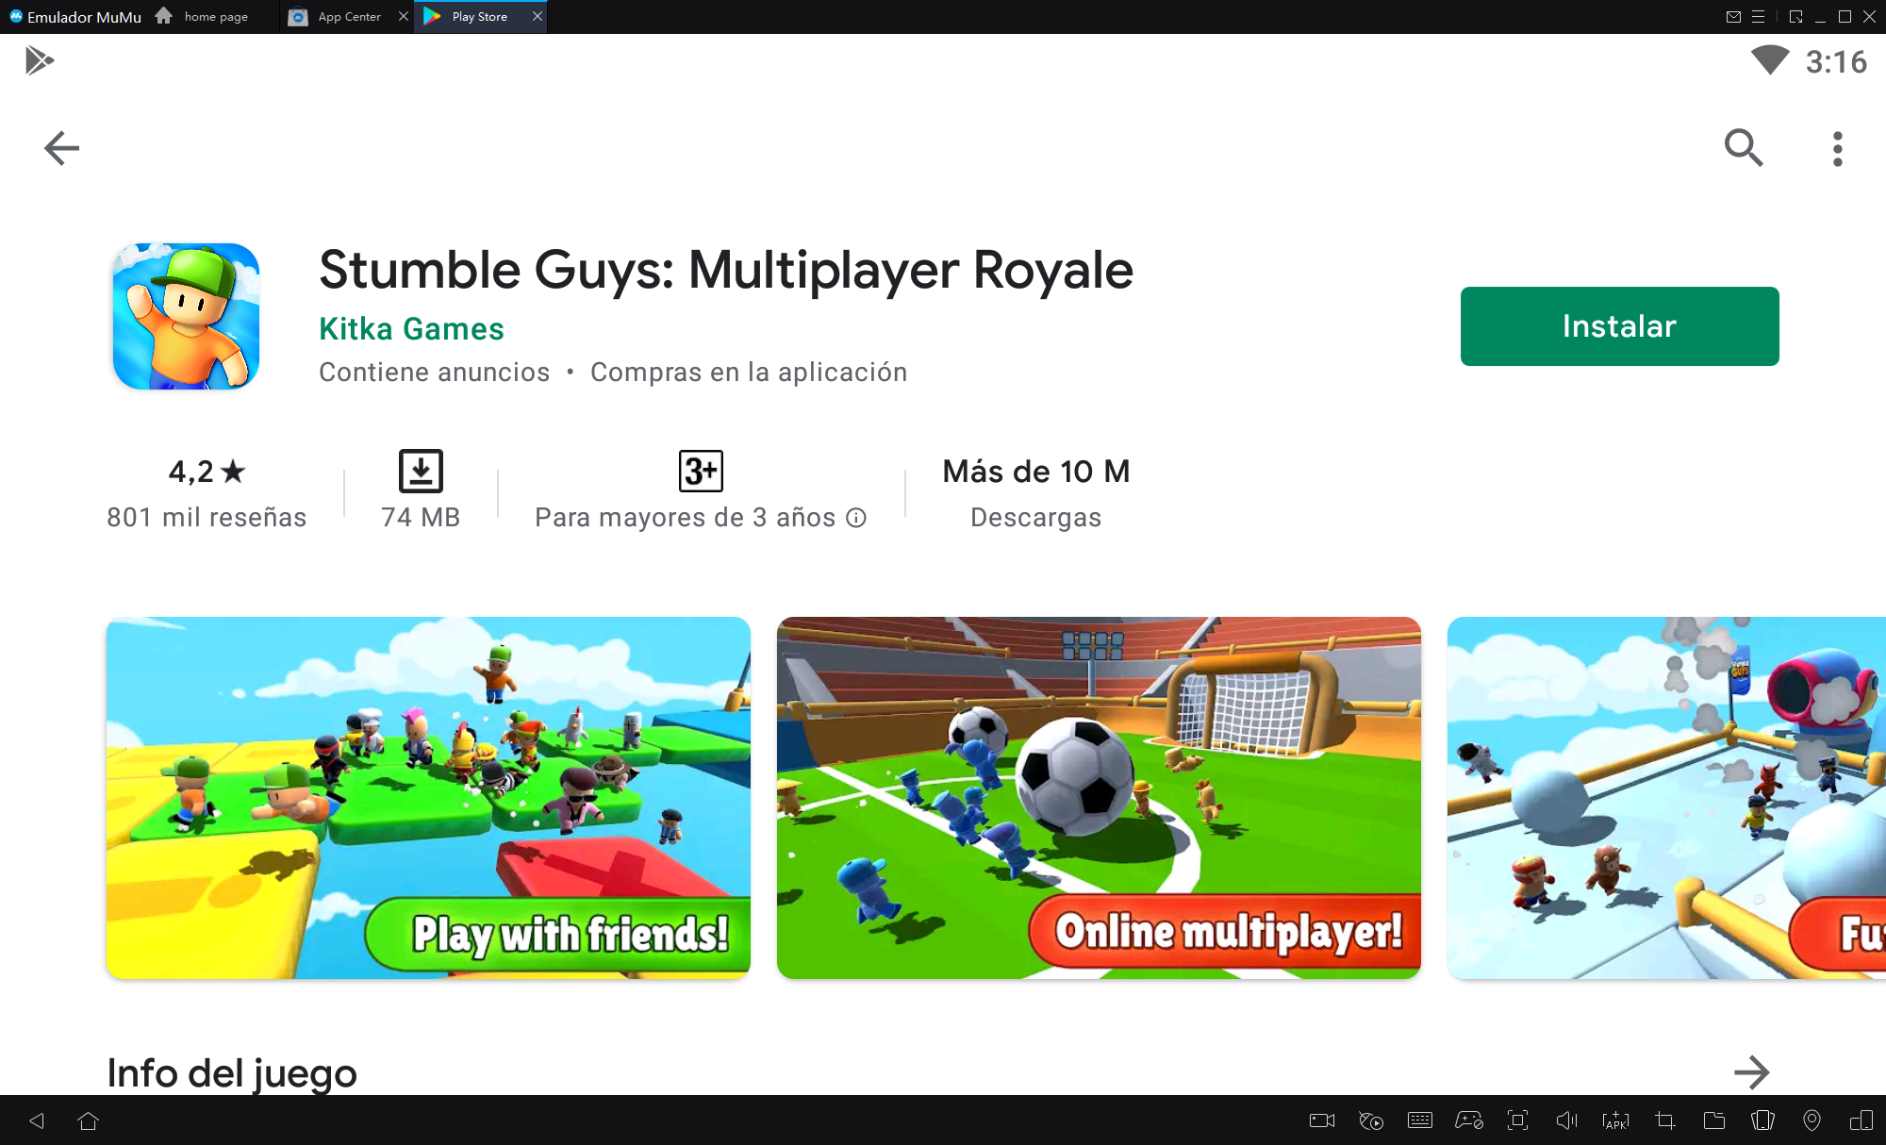Click the Instalar button
This screenshot has height=1145, width=1886.
(x=1619, y=326)
